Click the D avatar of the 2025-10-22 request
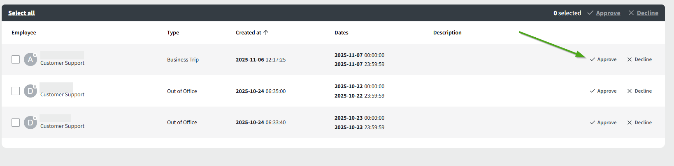 point(30,91)
